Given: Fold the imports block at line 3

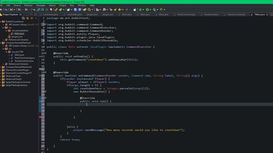Looking at the screenshot, I should [x=46, y=24].
